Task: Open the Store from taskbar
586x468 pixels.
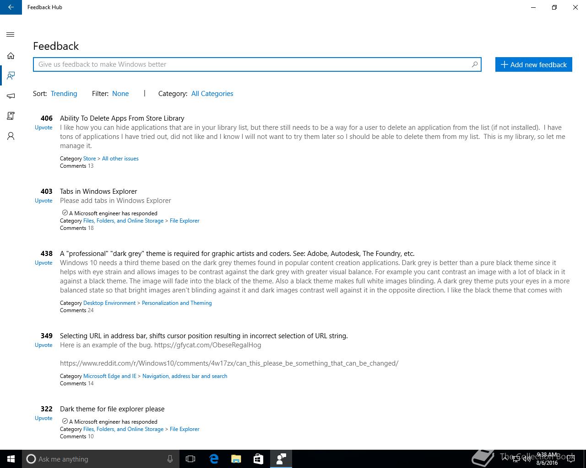Action: (258, 459)
